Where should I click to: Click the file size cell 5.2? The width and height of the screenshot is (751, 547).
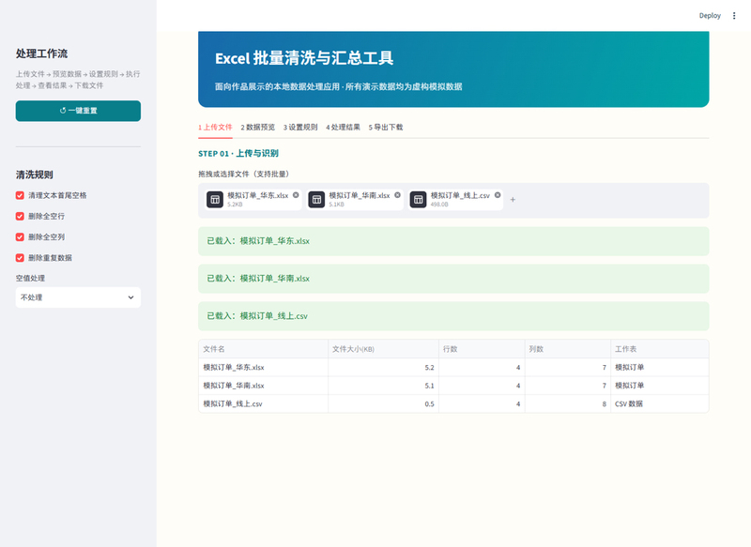[x=383, y=368]
